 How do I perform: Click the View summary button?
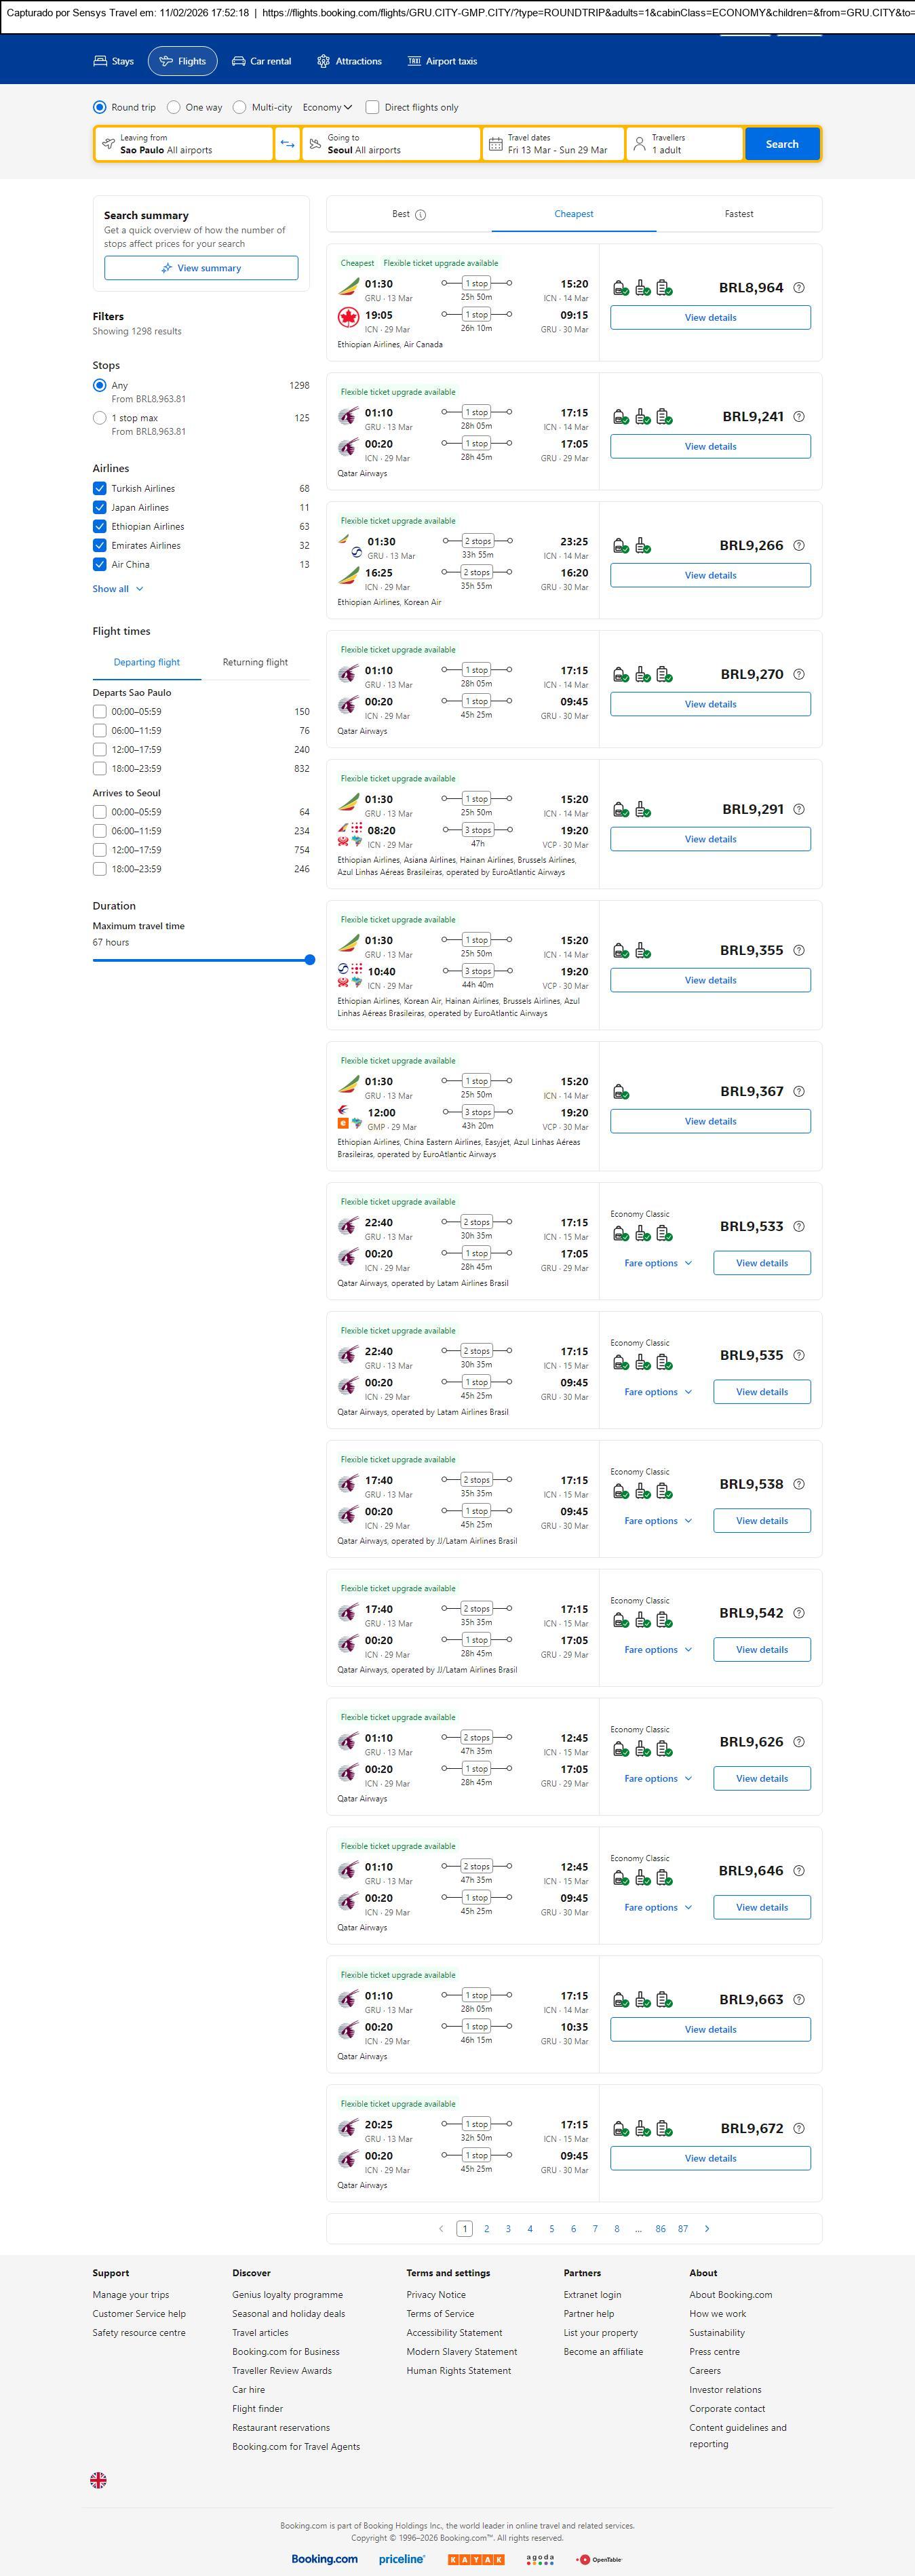click(201, 268)
